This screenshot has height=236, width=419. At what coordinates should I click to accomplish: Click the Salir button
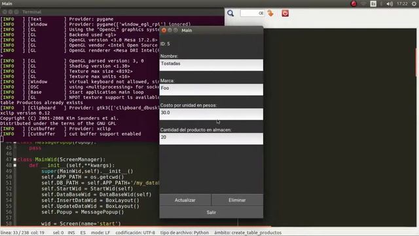pyautogui.click(x=211, y=212)
